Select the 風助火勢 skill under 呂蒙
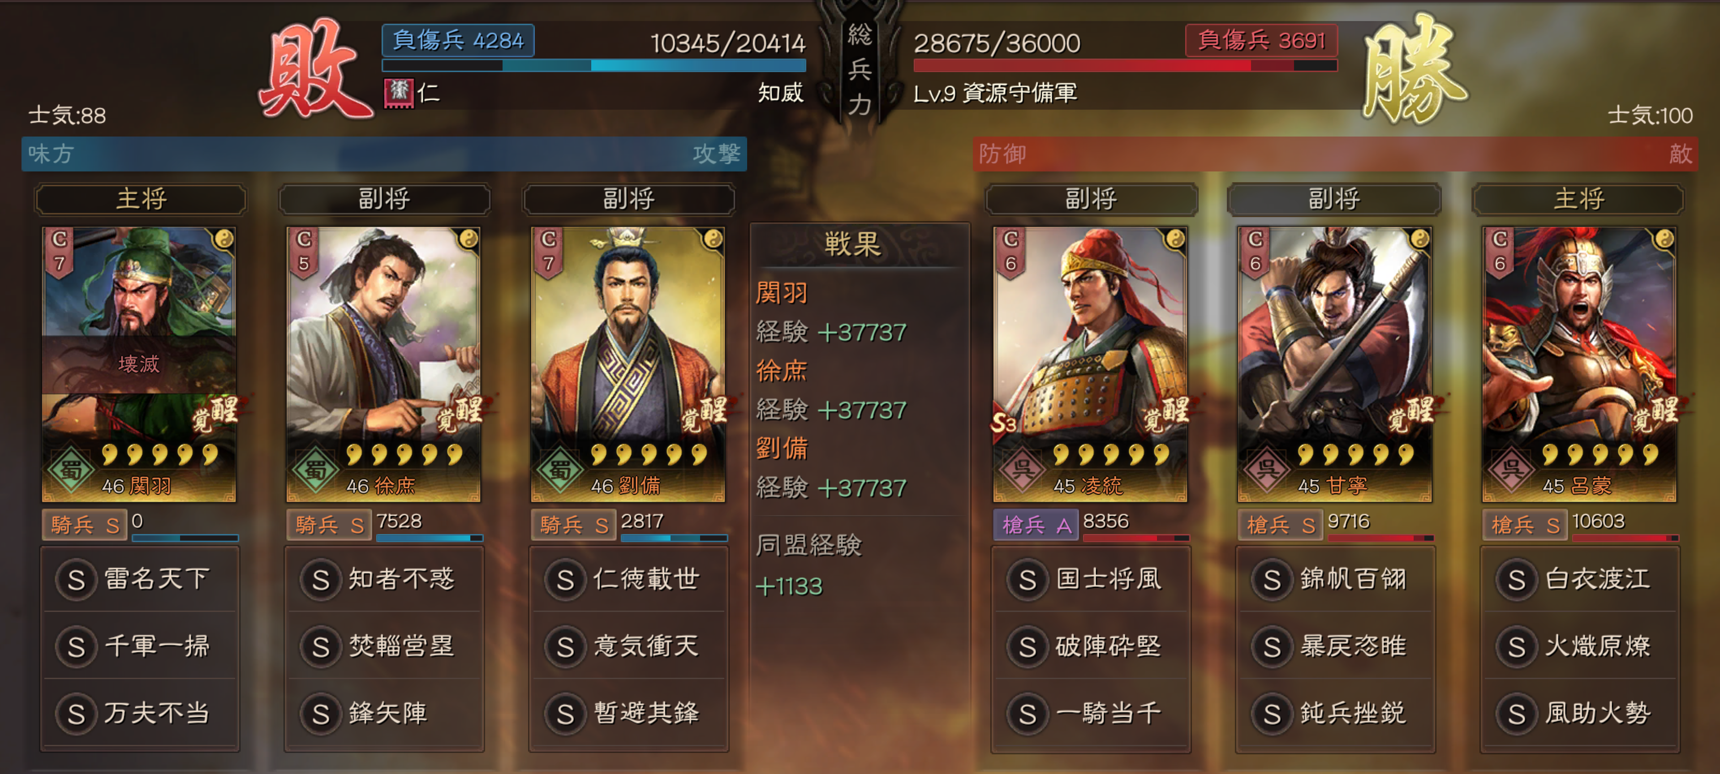 click(1580, 713)
